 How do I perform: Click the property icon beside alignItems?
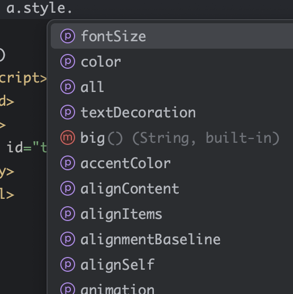68,214
